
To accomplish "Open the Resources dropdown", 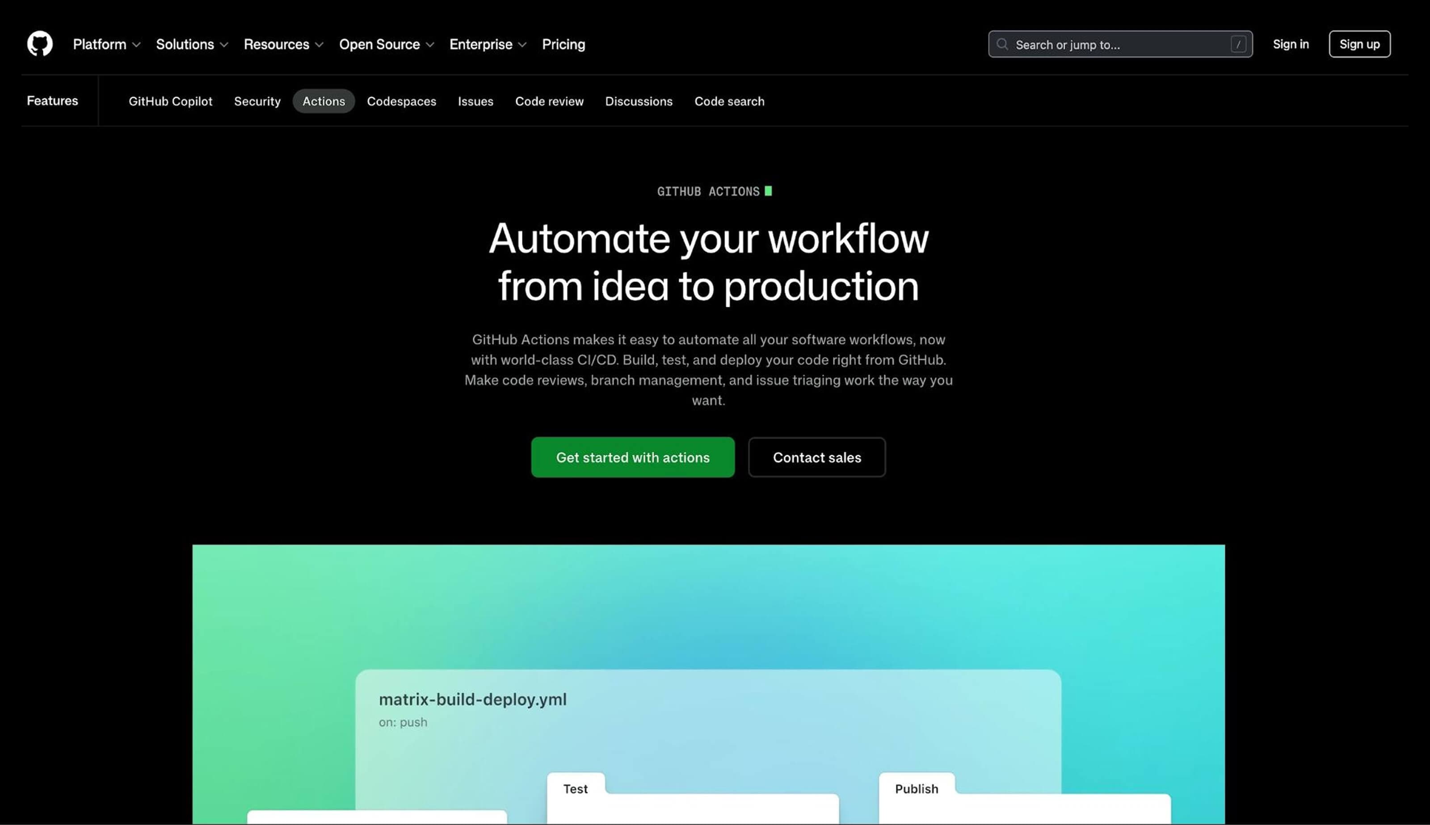I will [x=283, y=44].
